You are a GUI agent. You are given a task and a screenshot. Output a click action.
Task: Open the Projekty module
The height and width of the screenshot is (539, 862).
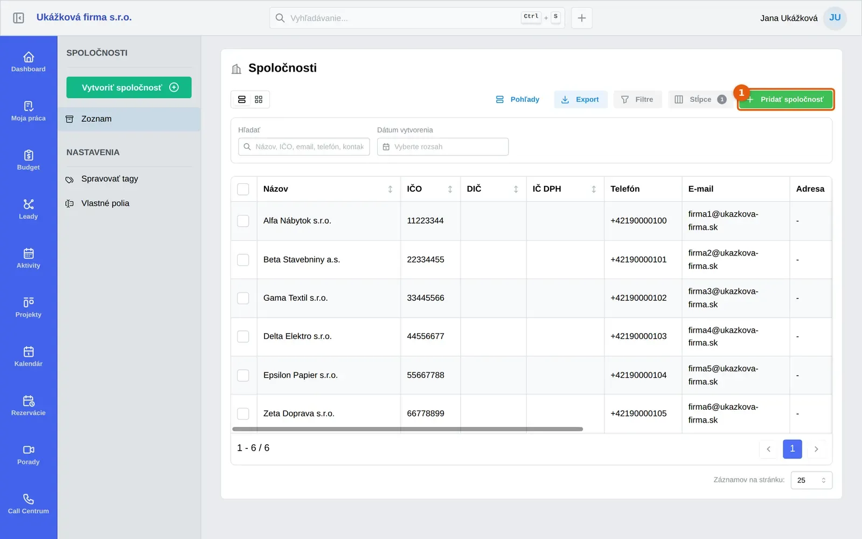pyautogui.click(x=29, y=307)
